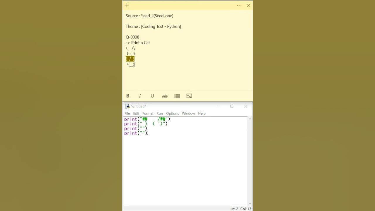The height and width of the screenshot is (211, 375).
Task: Click the cat ears line "\ /\" in note
Action: 130,48
